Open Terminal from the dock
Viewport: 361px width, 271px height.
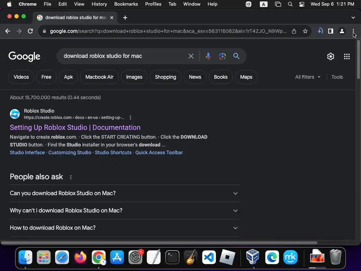tap(172, 257)
